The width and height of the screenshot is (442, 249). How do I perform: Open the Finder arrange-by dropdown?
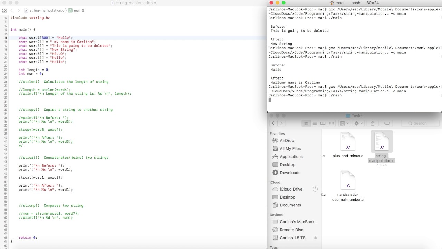(x=344, y=123)
